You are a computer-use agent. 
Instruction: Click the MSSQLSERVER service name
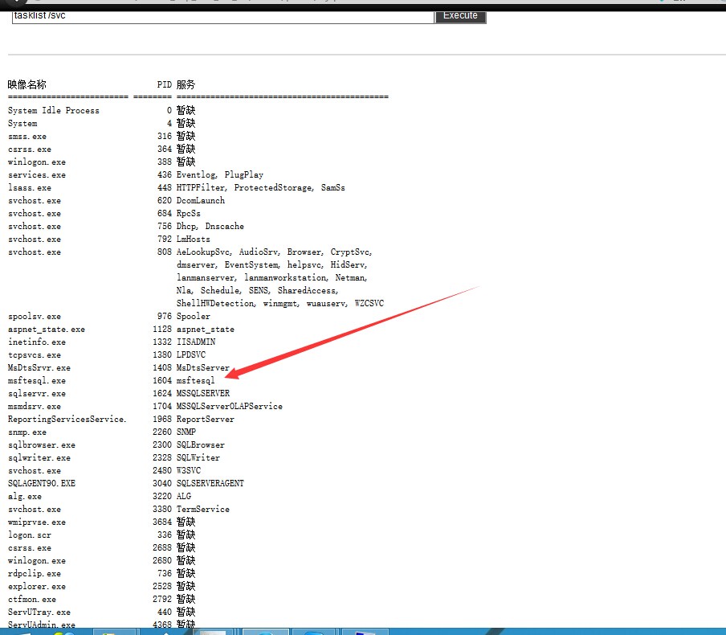click(x=203, y=394)
